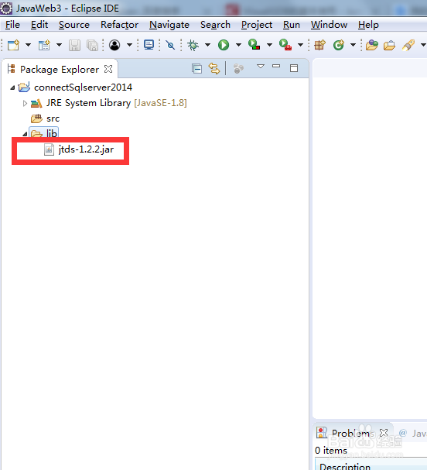Open the Refactor menu
This screenshot has width=427, height=470.
[119, 25]
